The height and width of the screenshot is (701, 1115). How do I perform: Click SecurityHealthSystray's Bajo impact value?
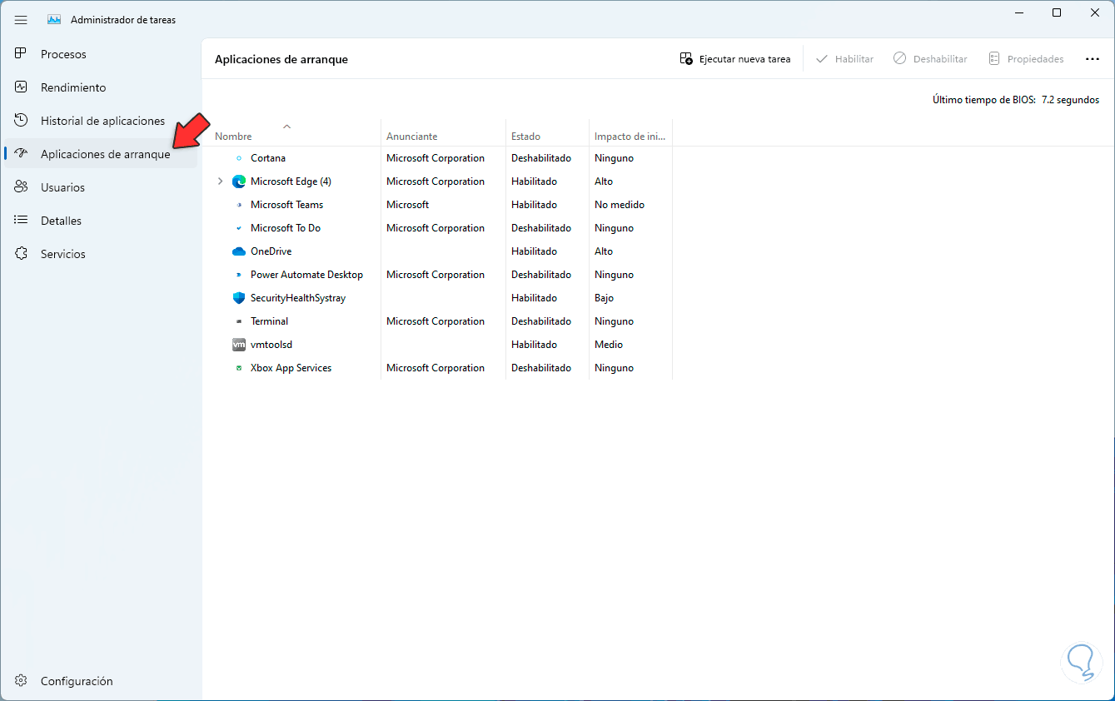[604, 298]
